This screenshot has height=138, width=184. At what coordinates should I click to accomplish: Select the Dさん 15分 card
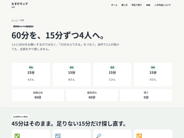tap(153, 75)
